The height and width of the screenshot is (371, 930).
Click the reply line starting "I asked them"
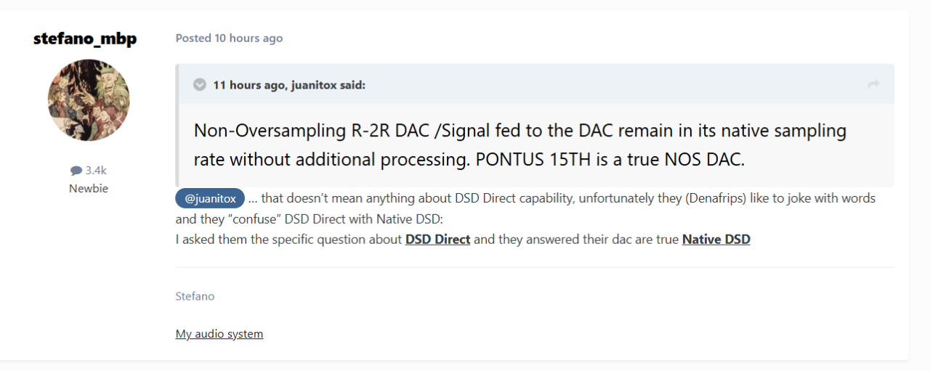[288, 239]
